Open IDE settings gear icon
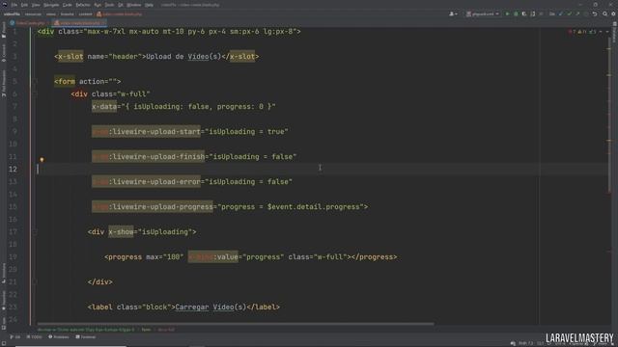The width and height of the screenshot is (618, 347). 613,14
